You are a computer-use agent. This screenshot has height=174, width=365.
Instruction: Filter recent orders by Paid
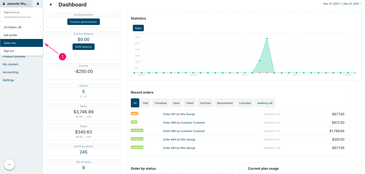point(145,103)
